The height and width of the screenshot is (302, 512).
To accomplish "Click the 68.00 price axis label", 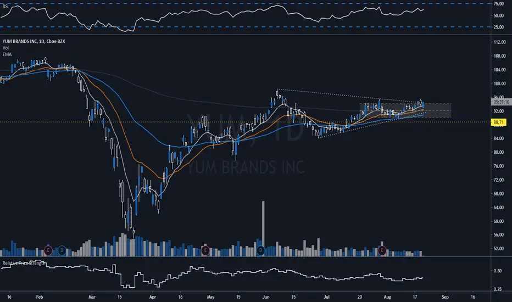I will tap(499, 194).
